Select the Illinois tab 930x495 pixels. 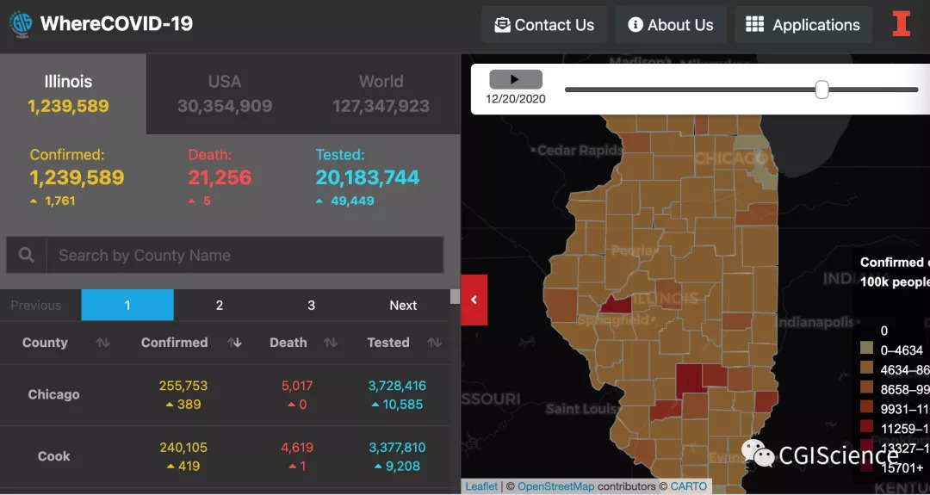click(69, 94)
